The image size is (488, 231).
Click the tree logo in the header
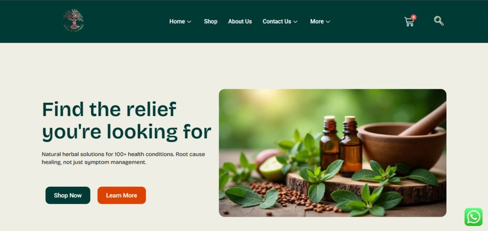(73, 20)
